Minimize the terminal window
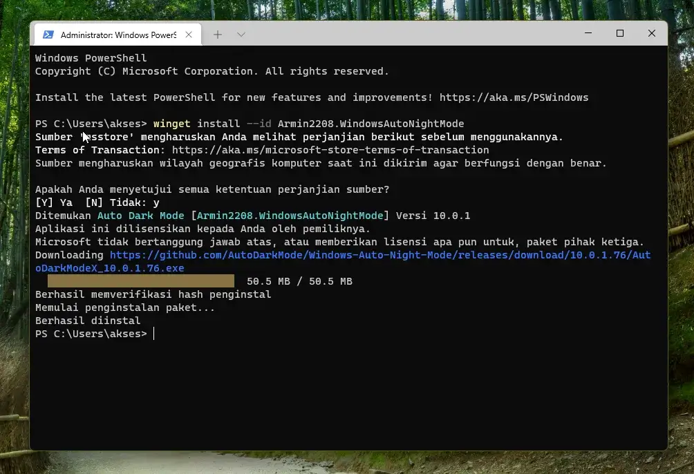The height and width of the screenshot is (474, 694). click(x=588, y=33)
